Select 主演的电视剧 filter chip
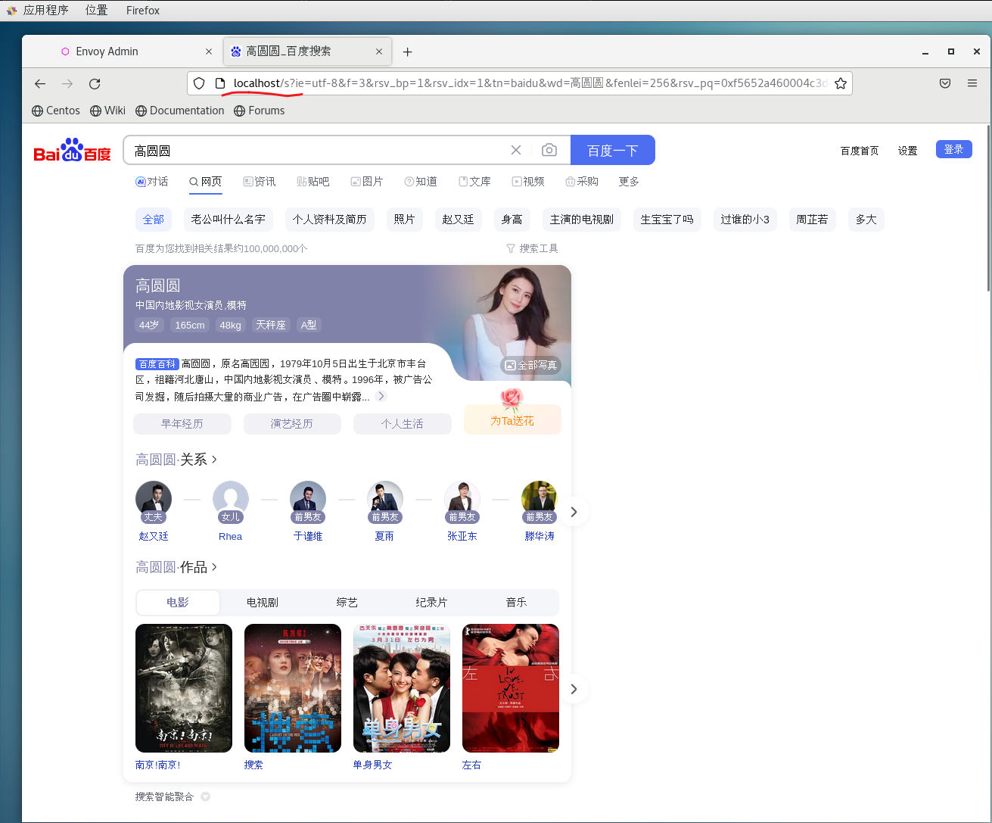Screen dimensions: 992x823 582,220
